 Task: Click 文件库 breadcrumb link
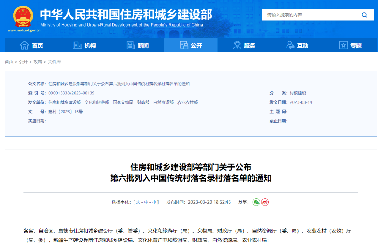tap(54, 62)
